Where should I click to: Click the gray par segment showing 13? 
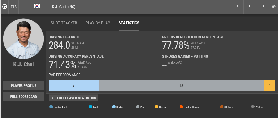(x=181, y=86)
